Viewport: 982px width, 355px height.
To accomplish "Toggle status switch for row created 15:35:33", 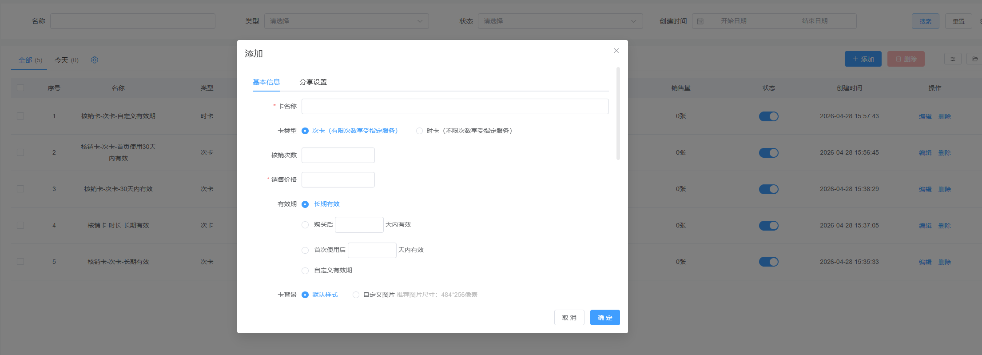I will (769, 262).
